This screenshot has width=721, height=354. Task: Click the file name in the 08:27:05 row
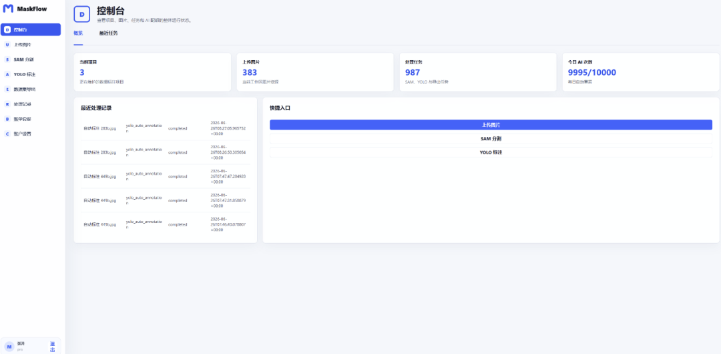coord(99,128)
